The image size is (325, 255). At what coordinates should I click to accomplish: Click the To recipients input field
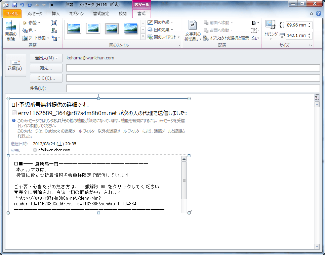pos(193,68)
